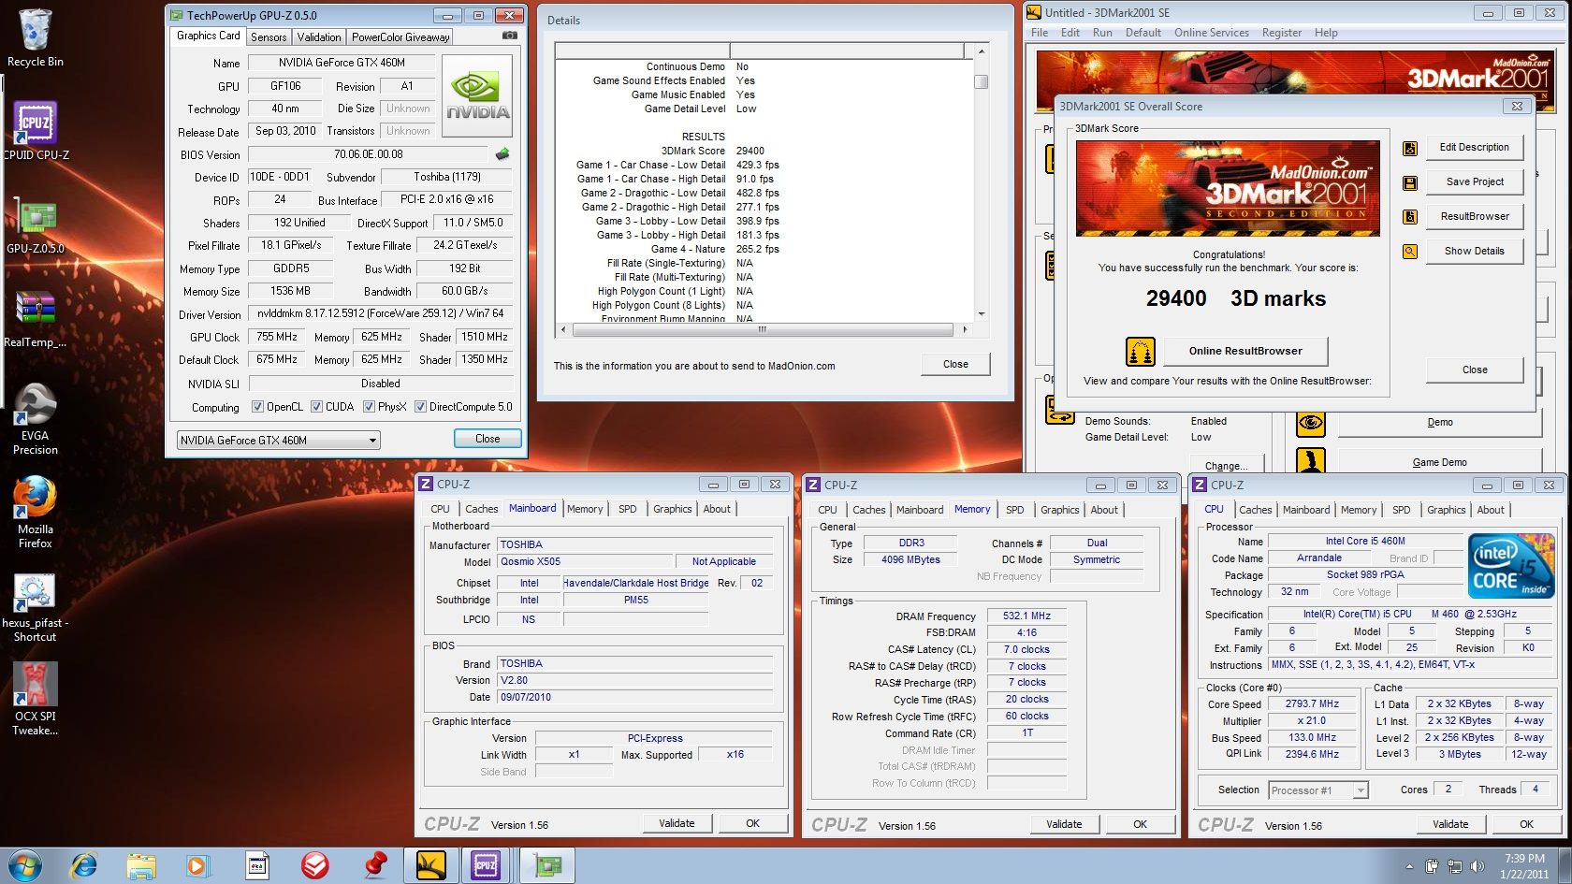Show hidden system tray icons arrow
Screen dimensions: 1572x884
1409,866
